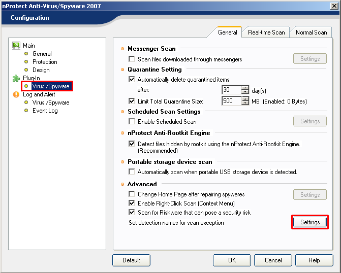Switch to the Real-time Scan tab
The height and width of the screenshot is (273, 341).
[x=266, y=32]
